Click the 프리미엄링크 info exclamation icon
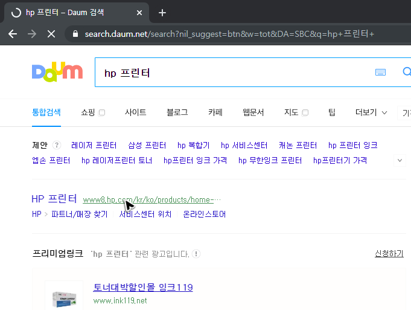411x310 pixels. tap(196, 254)
